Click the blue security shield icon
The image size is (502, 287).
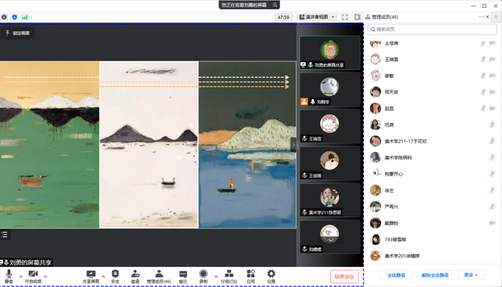pos(15,17)
